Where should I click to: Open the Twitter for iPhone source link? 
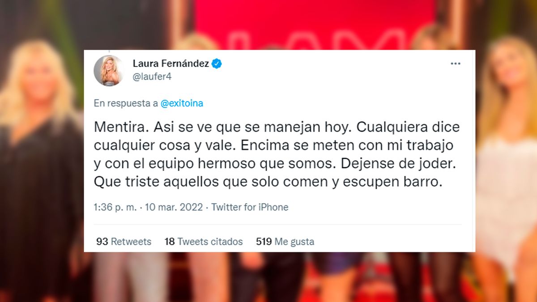[x=250, y=207]
